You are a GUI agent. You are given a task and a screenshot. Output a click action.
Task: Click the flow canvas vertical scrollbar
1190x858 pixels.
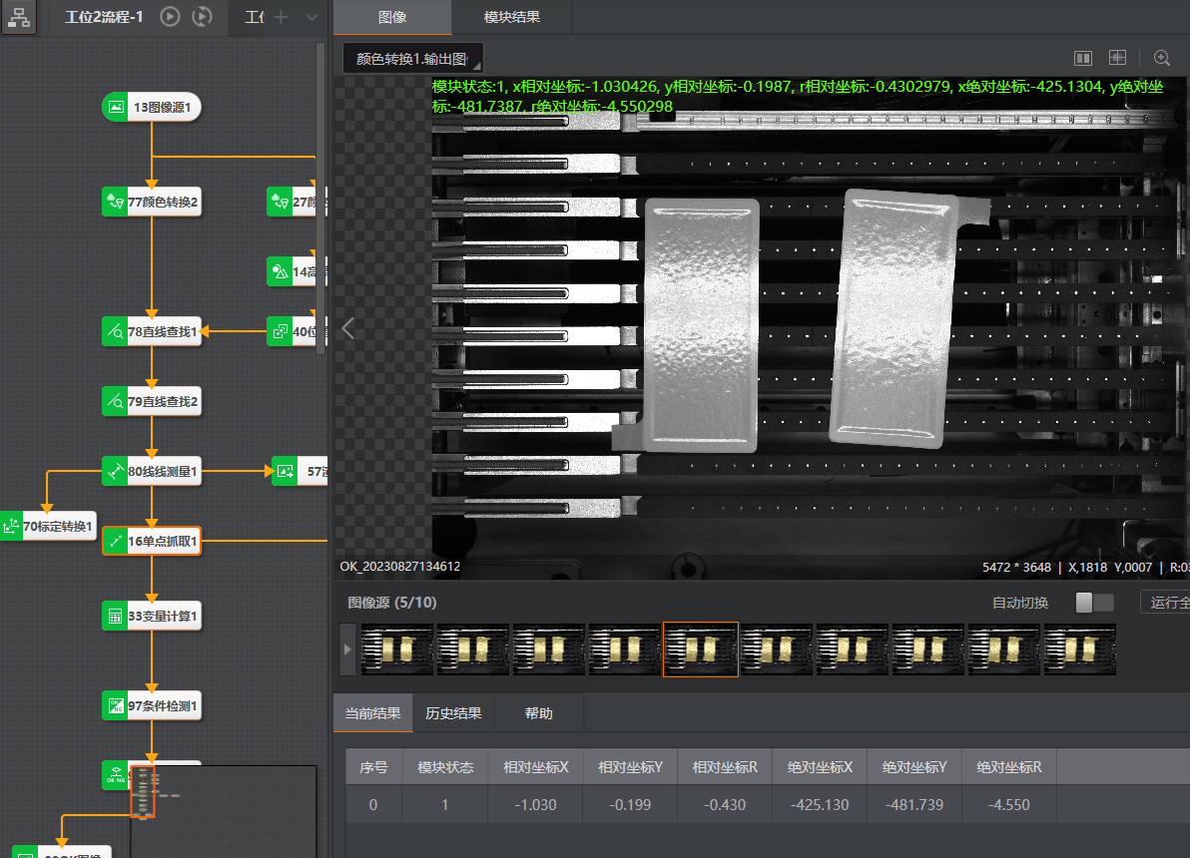(x=321, y=199)
